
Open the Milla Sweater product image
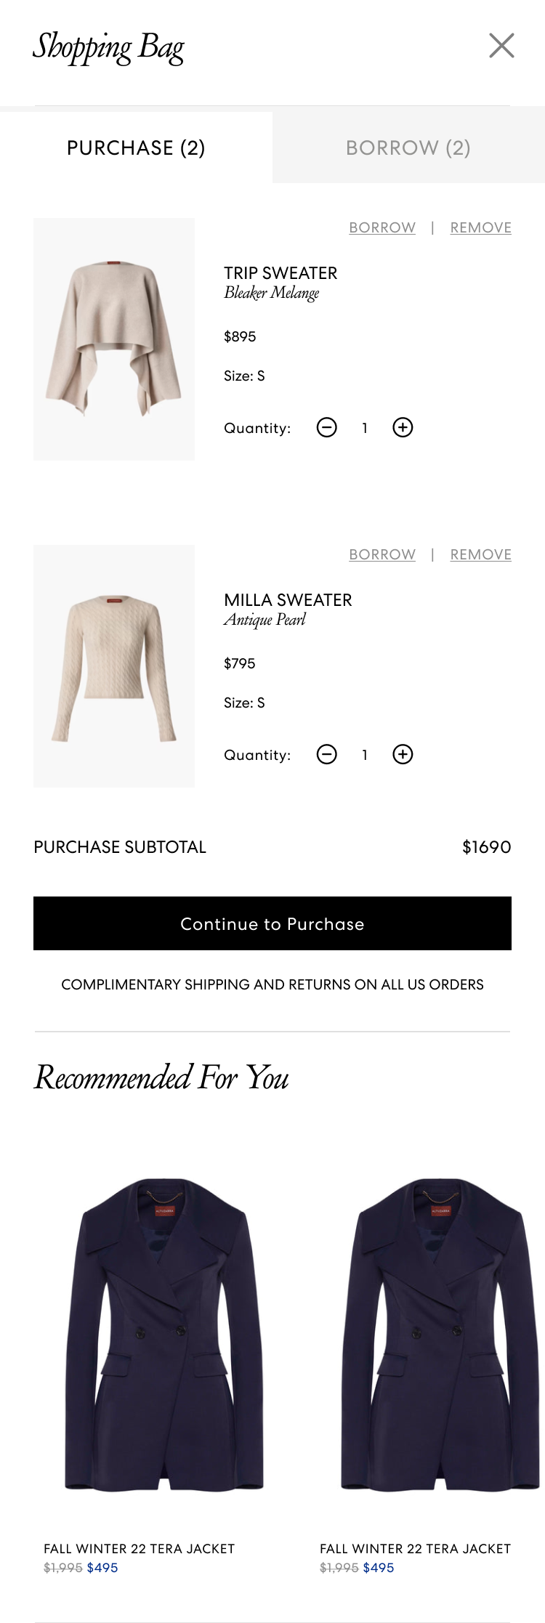click(x=114, y=666)
